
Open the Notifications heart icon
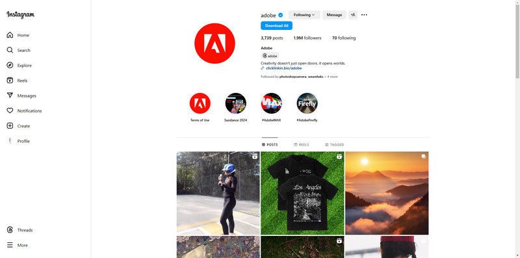point(10,110)
